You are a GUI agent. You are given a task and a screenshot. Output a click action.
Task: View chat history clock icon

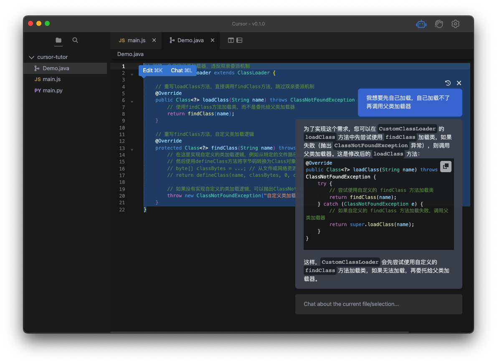tap(448, 83)
